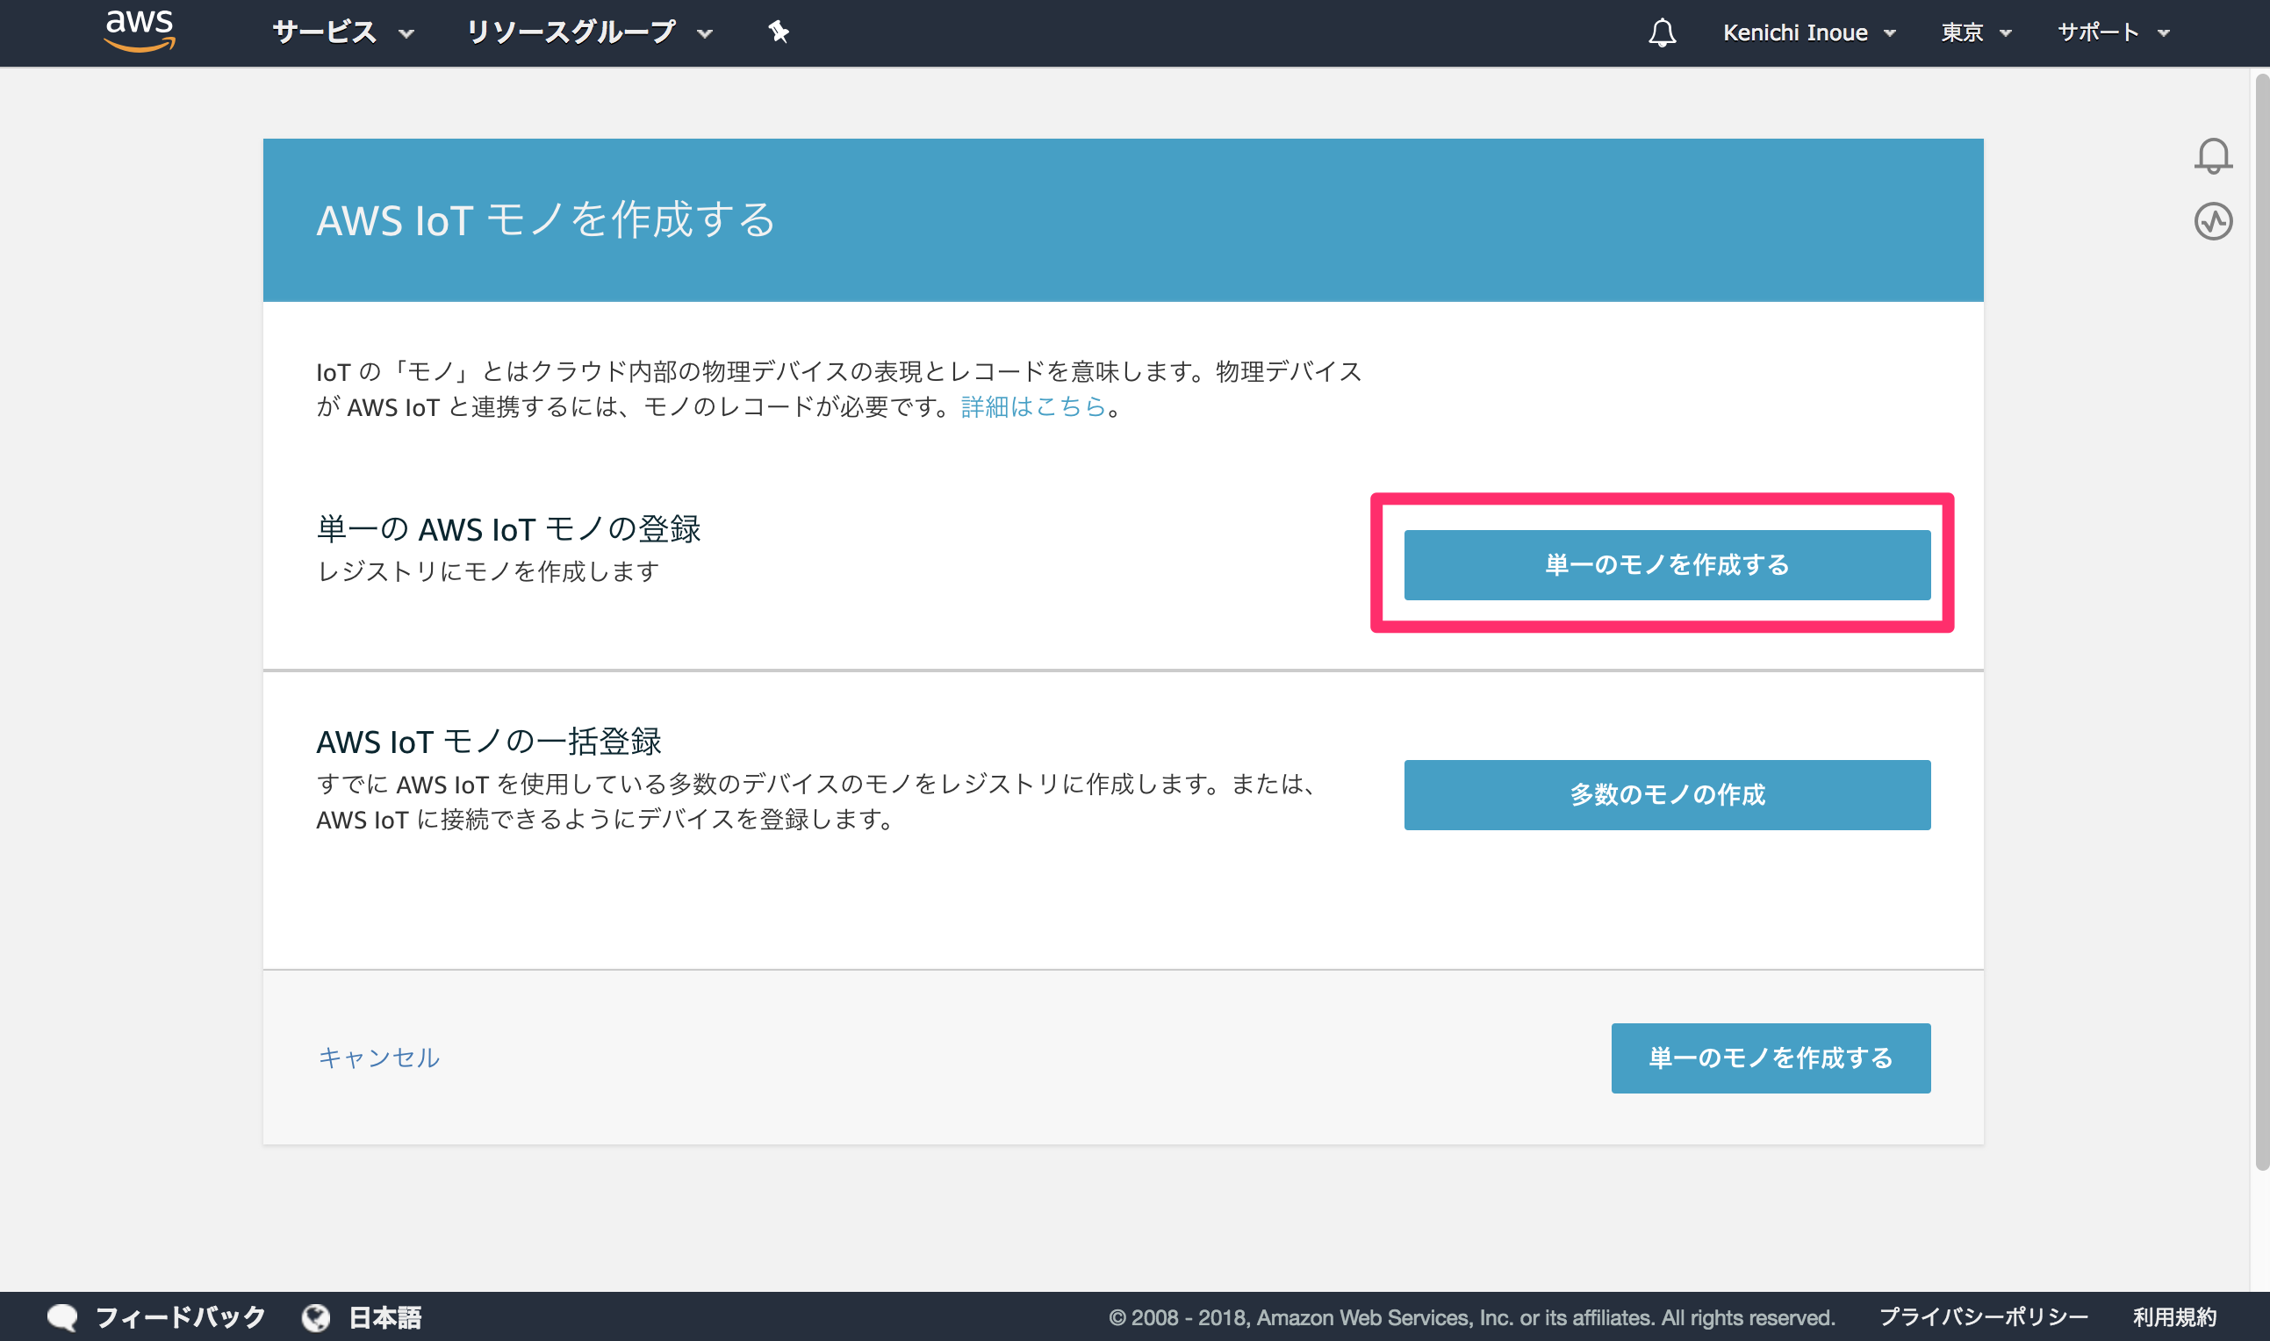Click the AWS IoT モノを作成する heading

[546, 220]
